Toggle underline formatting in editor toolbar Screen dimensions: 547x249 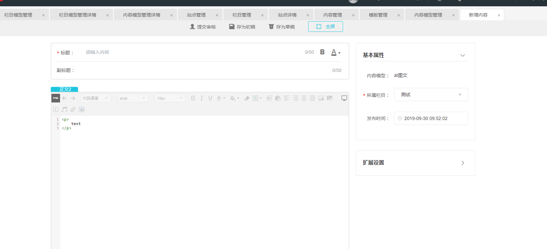(210, 98)
